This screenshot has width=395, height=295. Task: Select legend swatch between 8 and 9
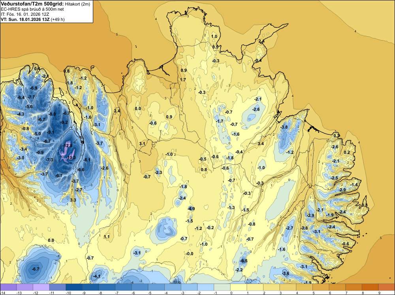371,287
